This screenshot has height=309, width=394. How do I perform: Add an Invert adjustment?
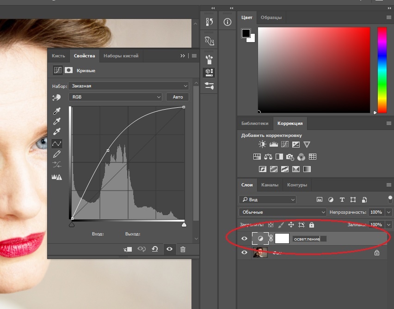[x=263, y=169]
